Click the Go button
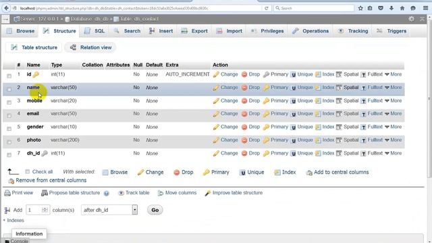Viewport: 432px width, 243px height. point(155,210)
